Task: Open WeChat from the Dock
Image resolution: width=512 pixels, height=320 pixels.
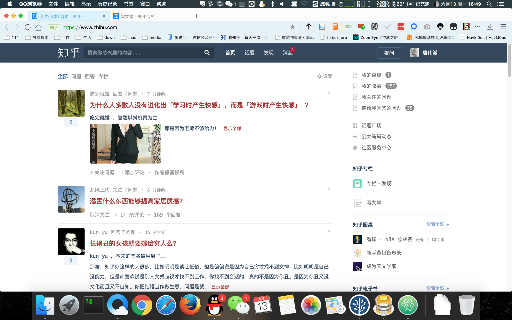Action: point(239,305)
